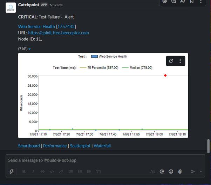The height and width of the screenshot is (185, 211).
Task: Click the channel vertical scrollbar thumb
Action: pos(208,146)
